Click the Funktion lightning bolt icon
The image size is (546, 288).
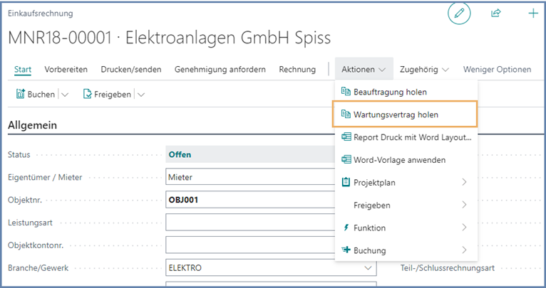click(346, 228)
